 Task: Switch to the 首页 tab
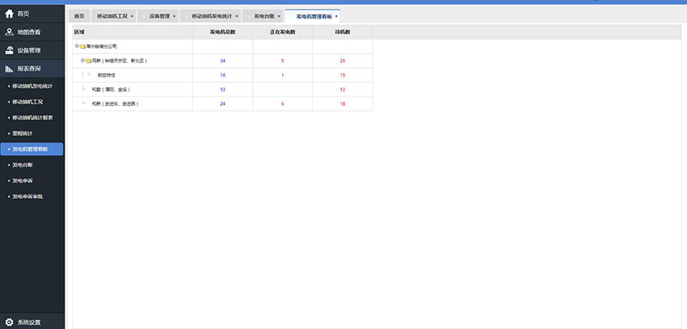click(79, 16)
